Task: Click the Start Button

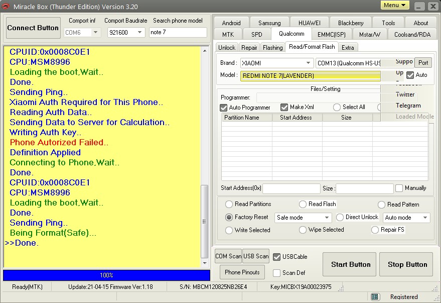Action: (x=350, y=264)
